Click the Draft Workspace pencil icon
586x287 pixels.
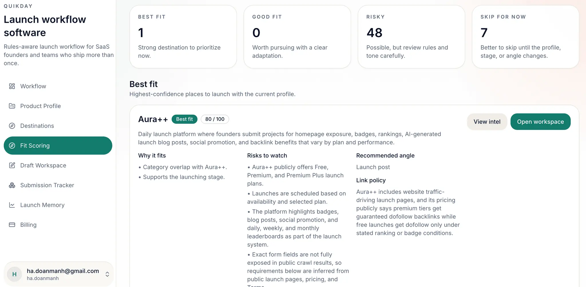click(12, 165)
